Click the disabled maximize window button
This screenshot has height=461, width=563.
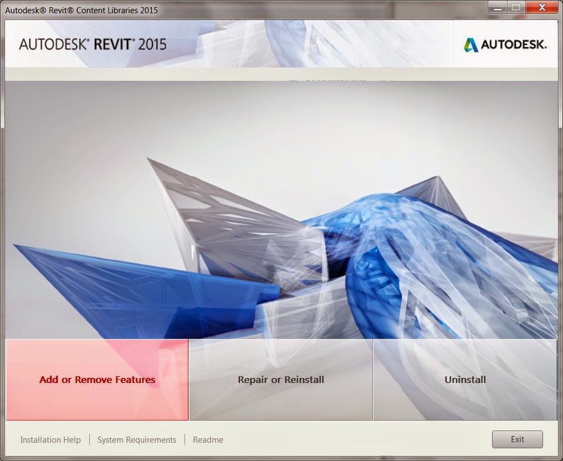516,7
